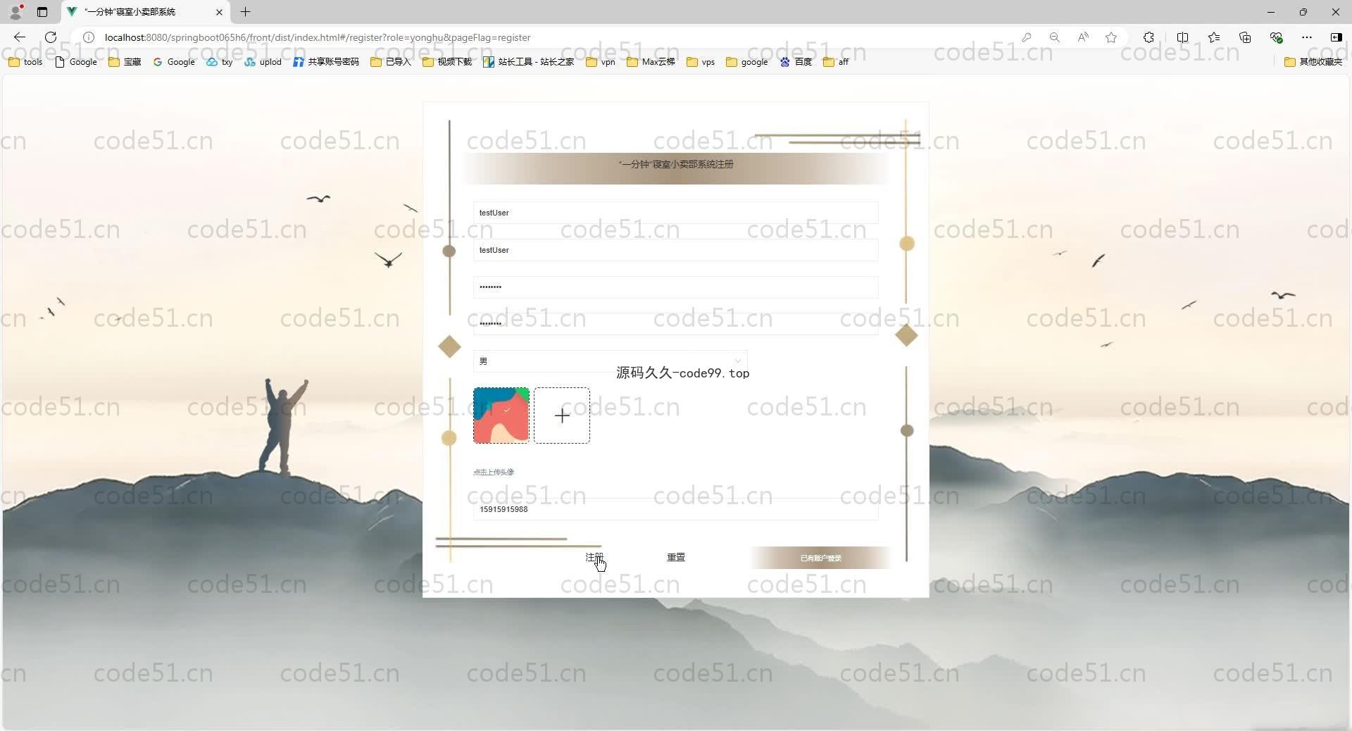The width and height of the screenshot is (1352, 731).
Task: Open a new browser tab
Action: [x=245, y=12]
